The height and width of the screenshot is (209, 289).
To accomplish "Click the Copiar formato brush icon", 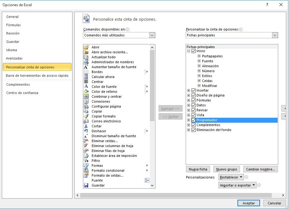I will pyautogui.click(x=86, y=116).
